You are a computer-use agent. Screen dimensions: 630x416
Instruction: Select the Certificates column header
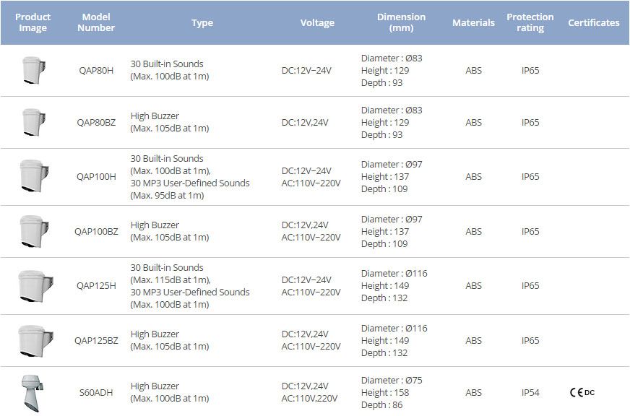[x=593, y=22]
